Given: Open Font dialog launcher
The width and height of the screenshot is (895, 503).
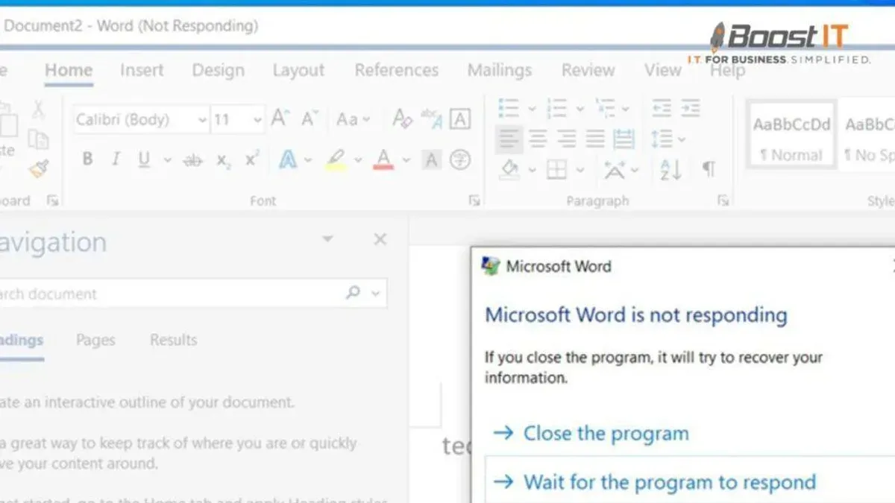Looking at the screenshot, I should tap(474, 200).
